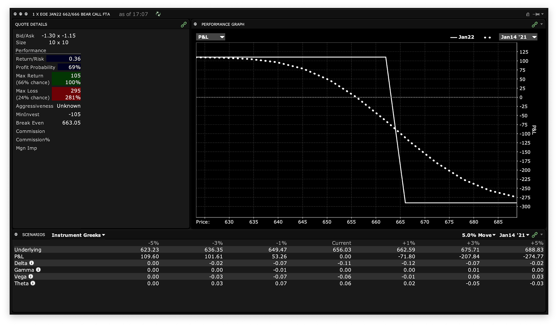558x326 pixels.
Task: Open the Jan14 '21 graph date dropdown
Action: pyautogui.click(x=518, y=37)
